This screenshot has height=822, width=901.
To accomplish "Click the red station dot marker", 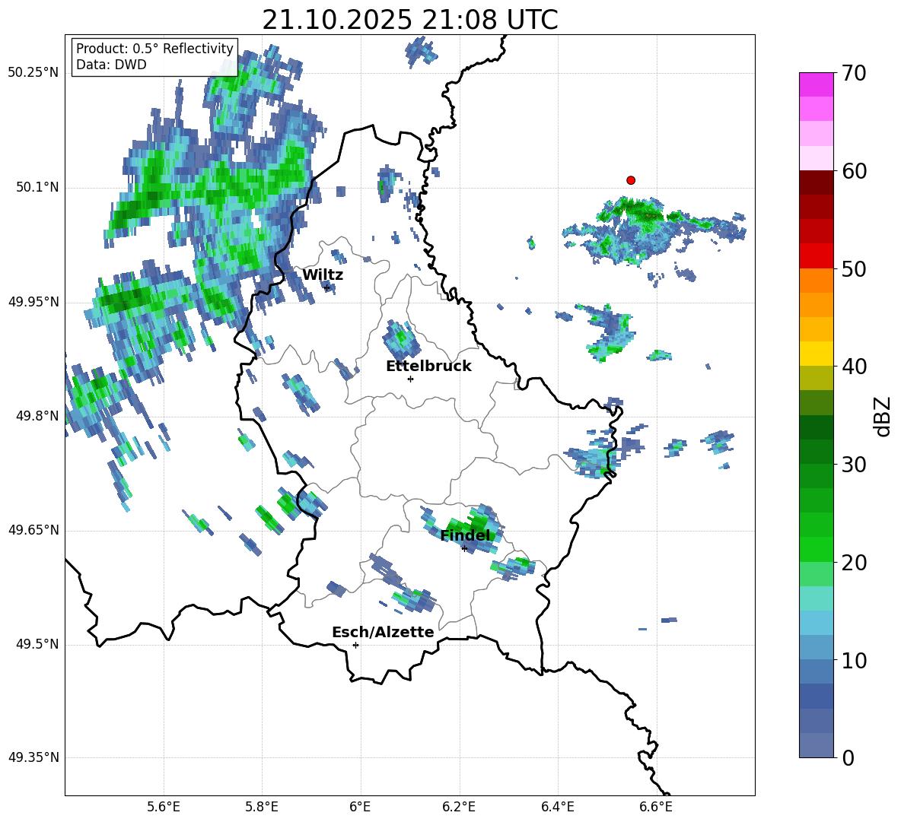I will pos(631,180).
